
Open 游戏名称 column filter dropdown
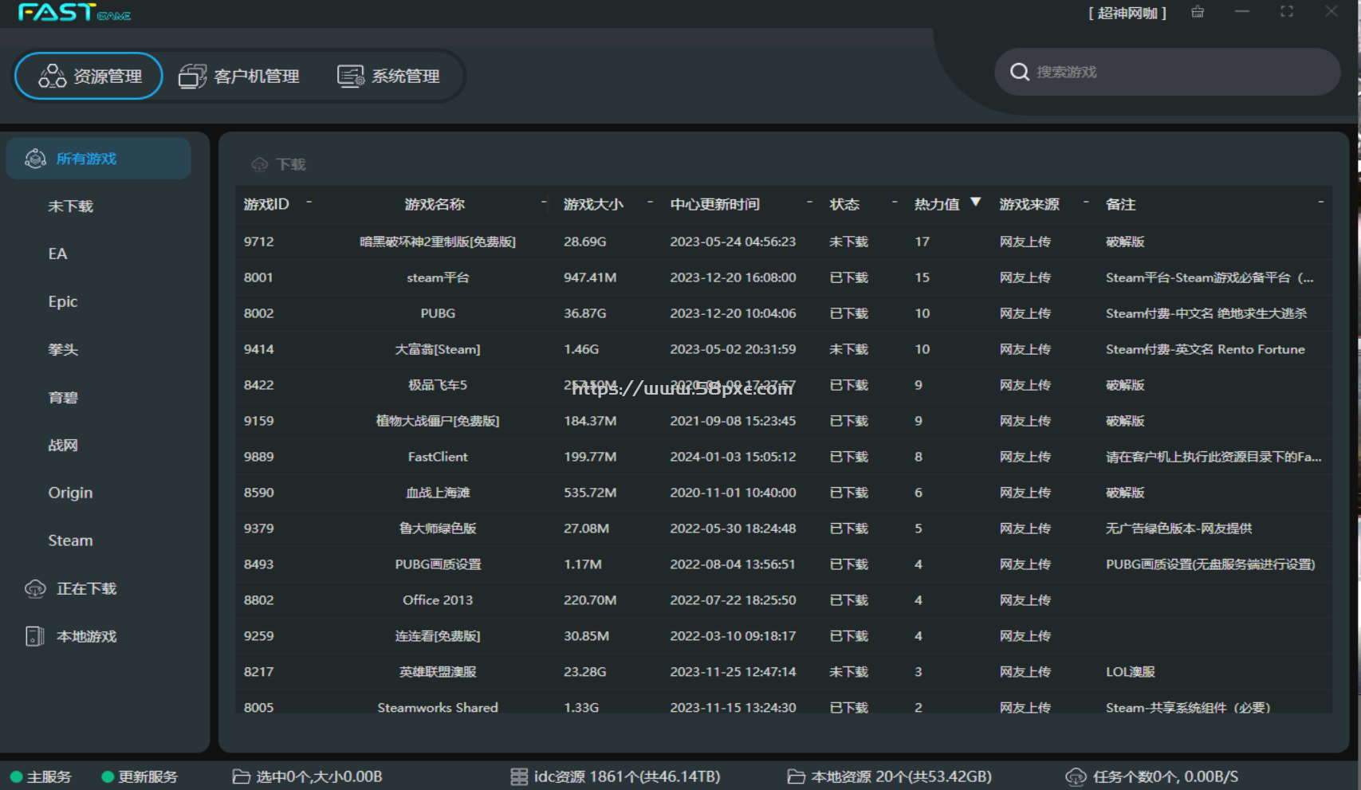tap(544, 202)
